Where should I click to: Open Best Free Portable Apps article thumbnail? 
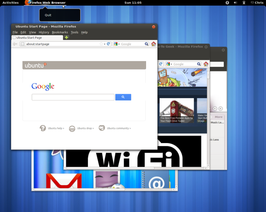pyautogui.click(x=177, y=110)
